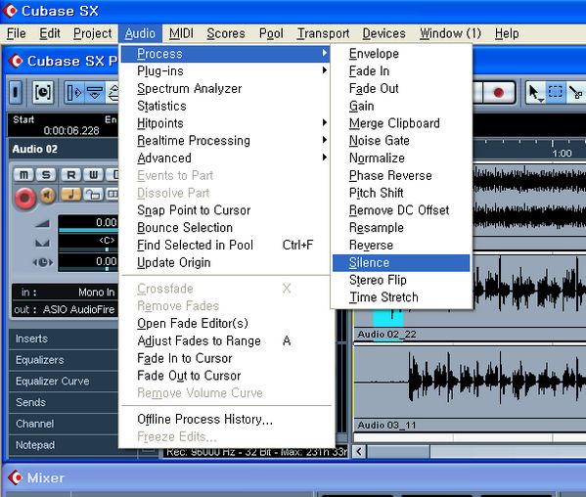The image size is (586, 497).
Task: Click the delay clock icon in inspector
Action: 43,263
